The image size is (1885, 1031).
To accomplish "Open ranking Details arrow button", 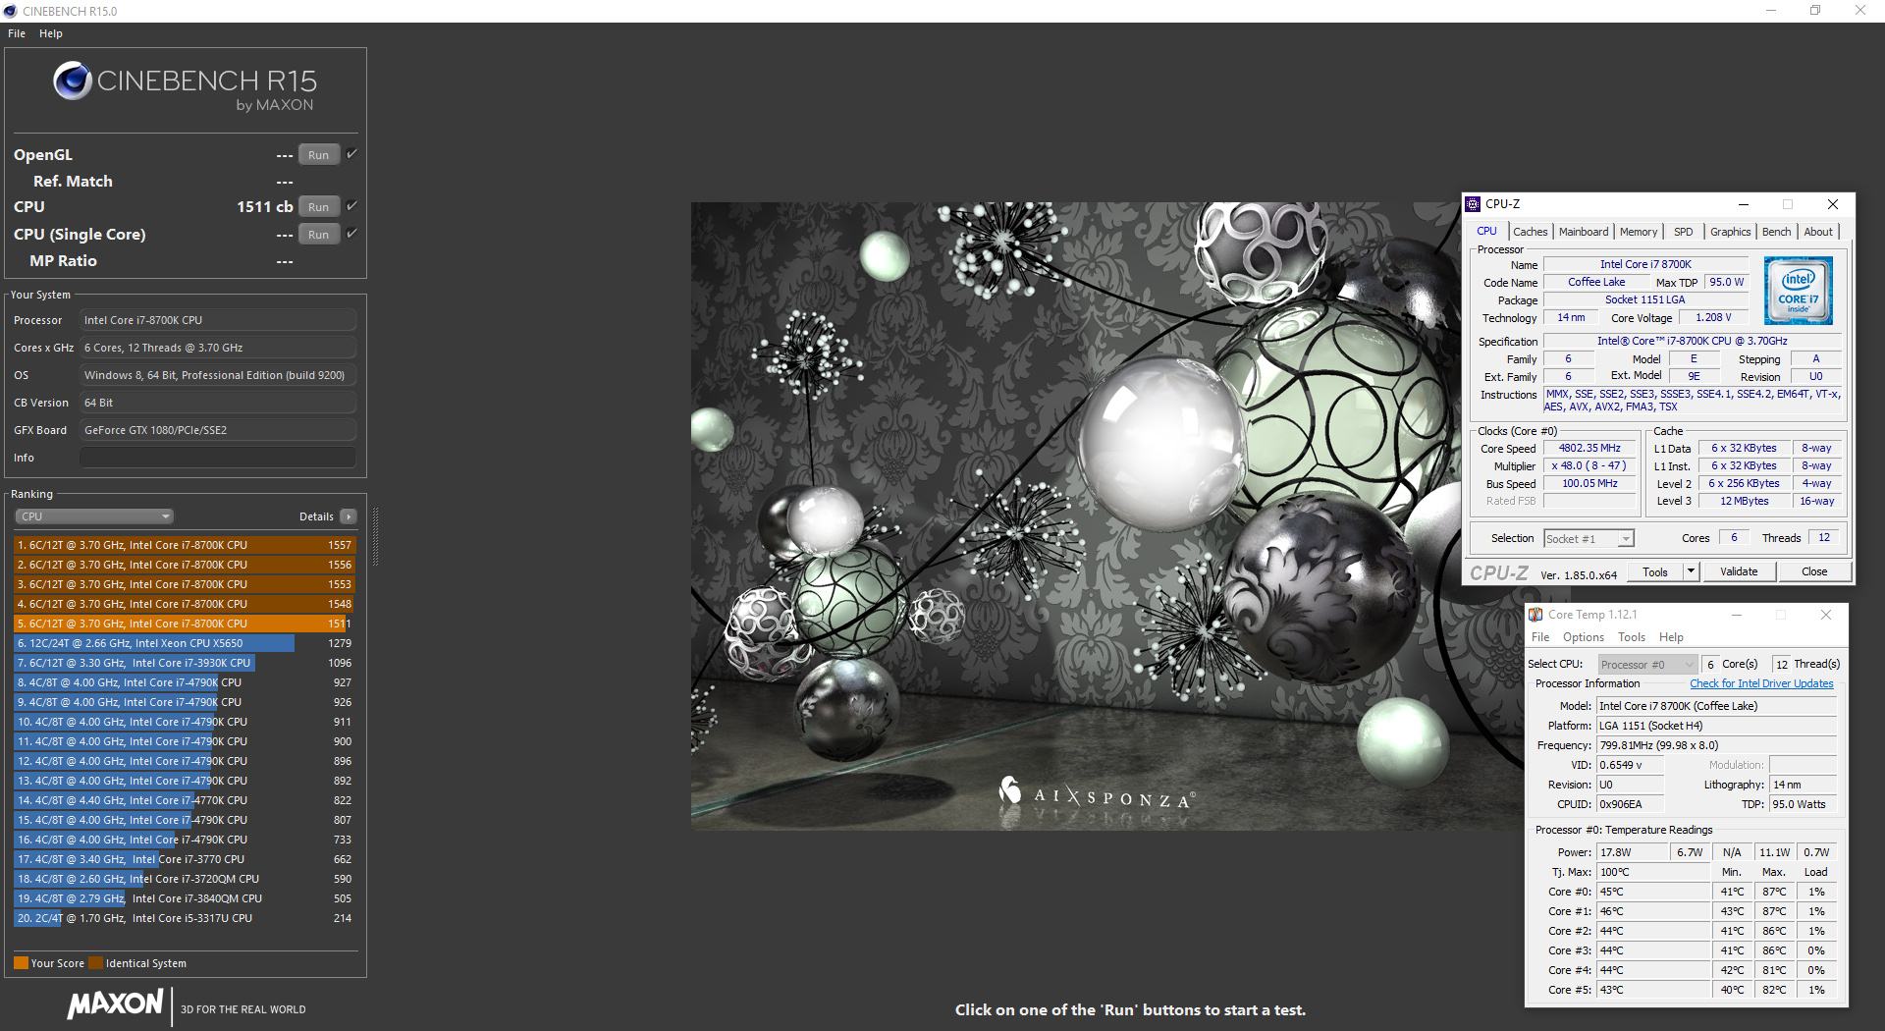I will click(x=348, y=516).
